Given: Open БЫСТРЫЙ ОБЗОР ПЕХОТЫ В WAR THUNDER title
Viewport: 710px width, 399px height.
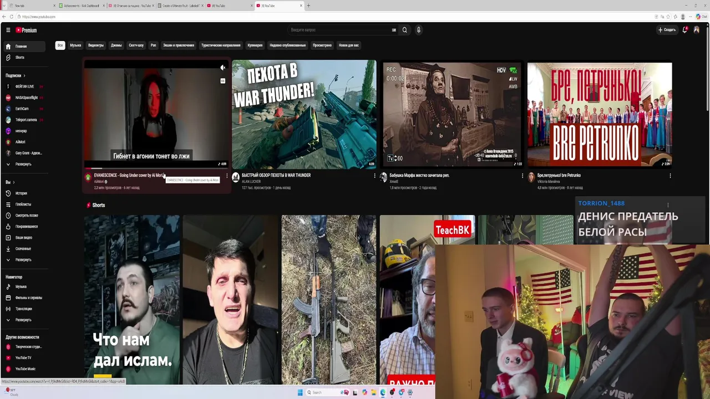Looking at the screenshot, I should tap(276, 175).
